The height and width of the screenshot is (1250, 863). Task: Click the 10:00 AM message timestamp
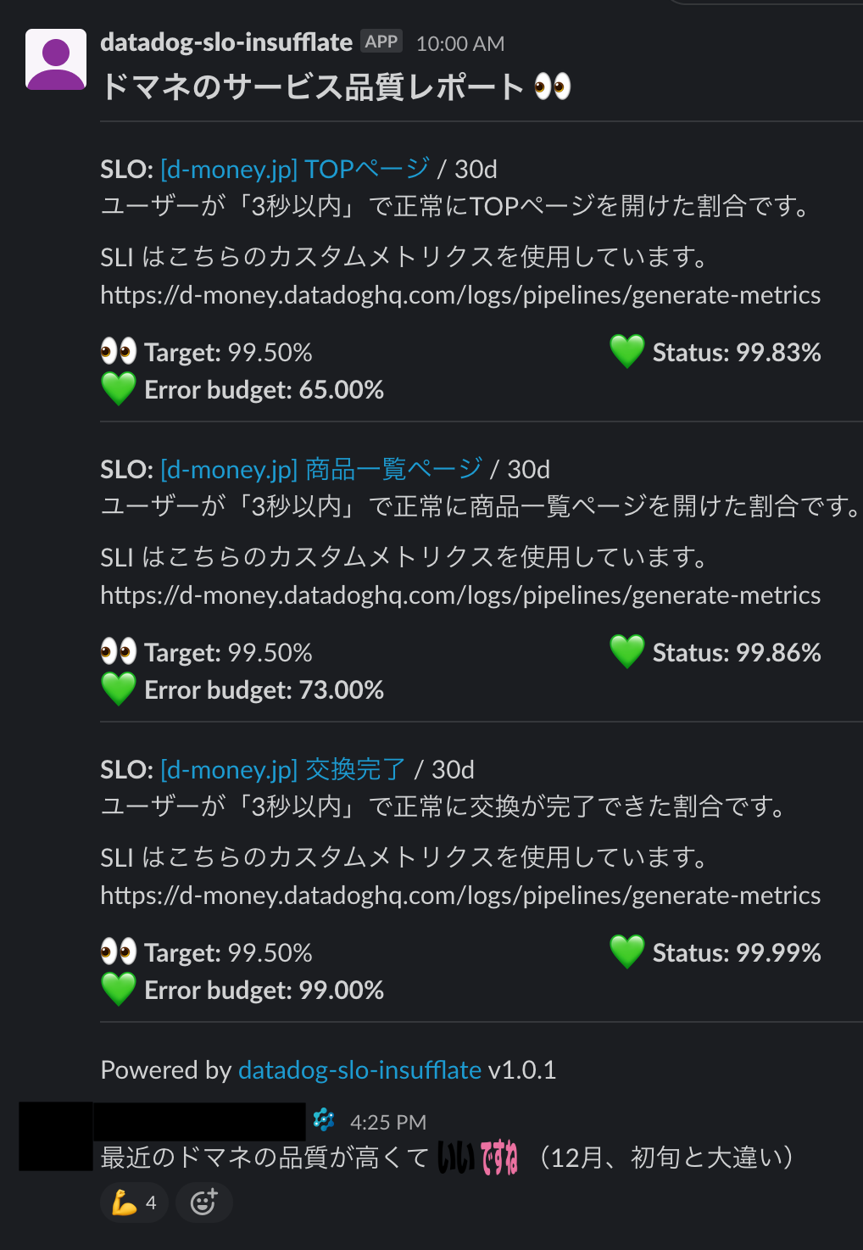tap(460, 43)
